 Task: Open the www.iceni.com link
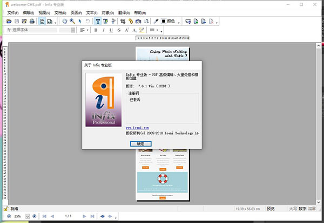pyautogui.click(x=137, y=128)
